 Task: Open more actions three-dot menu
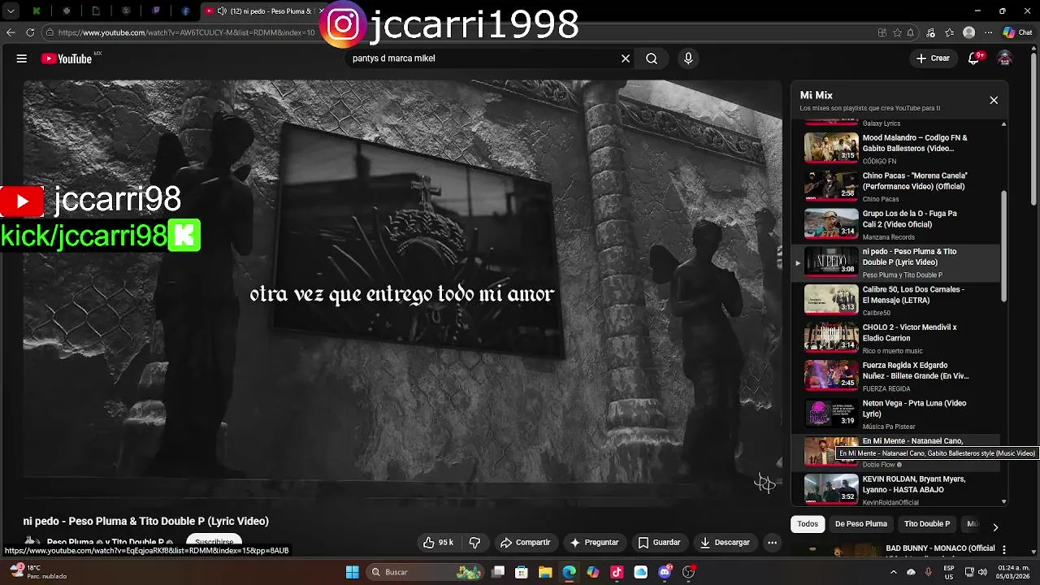tap(773, 543)
